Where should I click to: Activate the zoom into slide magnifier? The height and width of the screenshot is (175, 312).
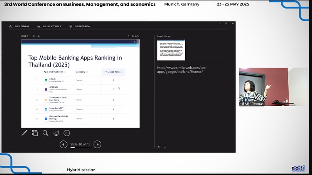[x=45, y=133]
